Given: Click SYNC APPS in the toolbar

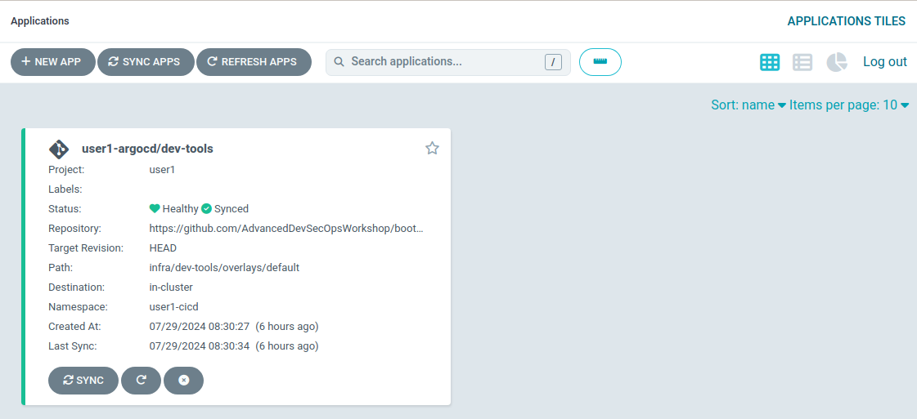Looking at the screenshot, I should point(146,62).
